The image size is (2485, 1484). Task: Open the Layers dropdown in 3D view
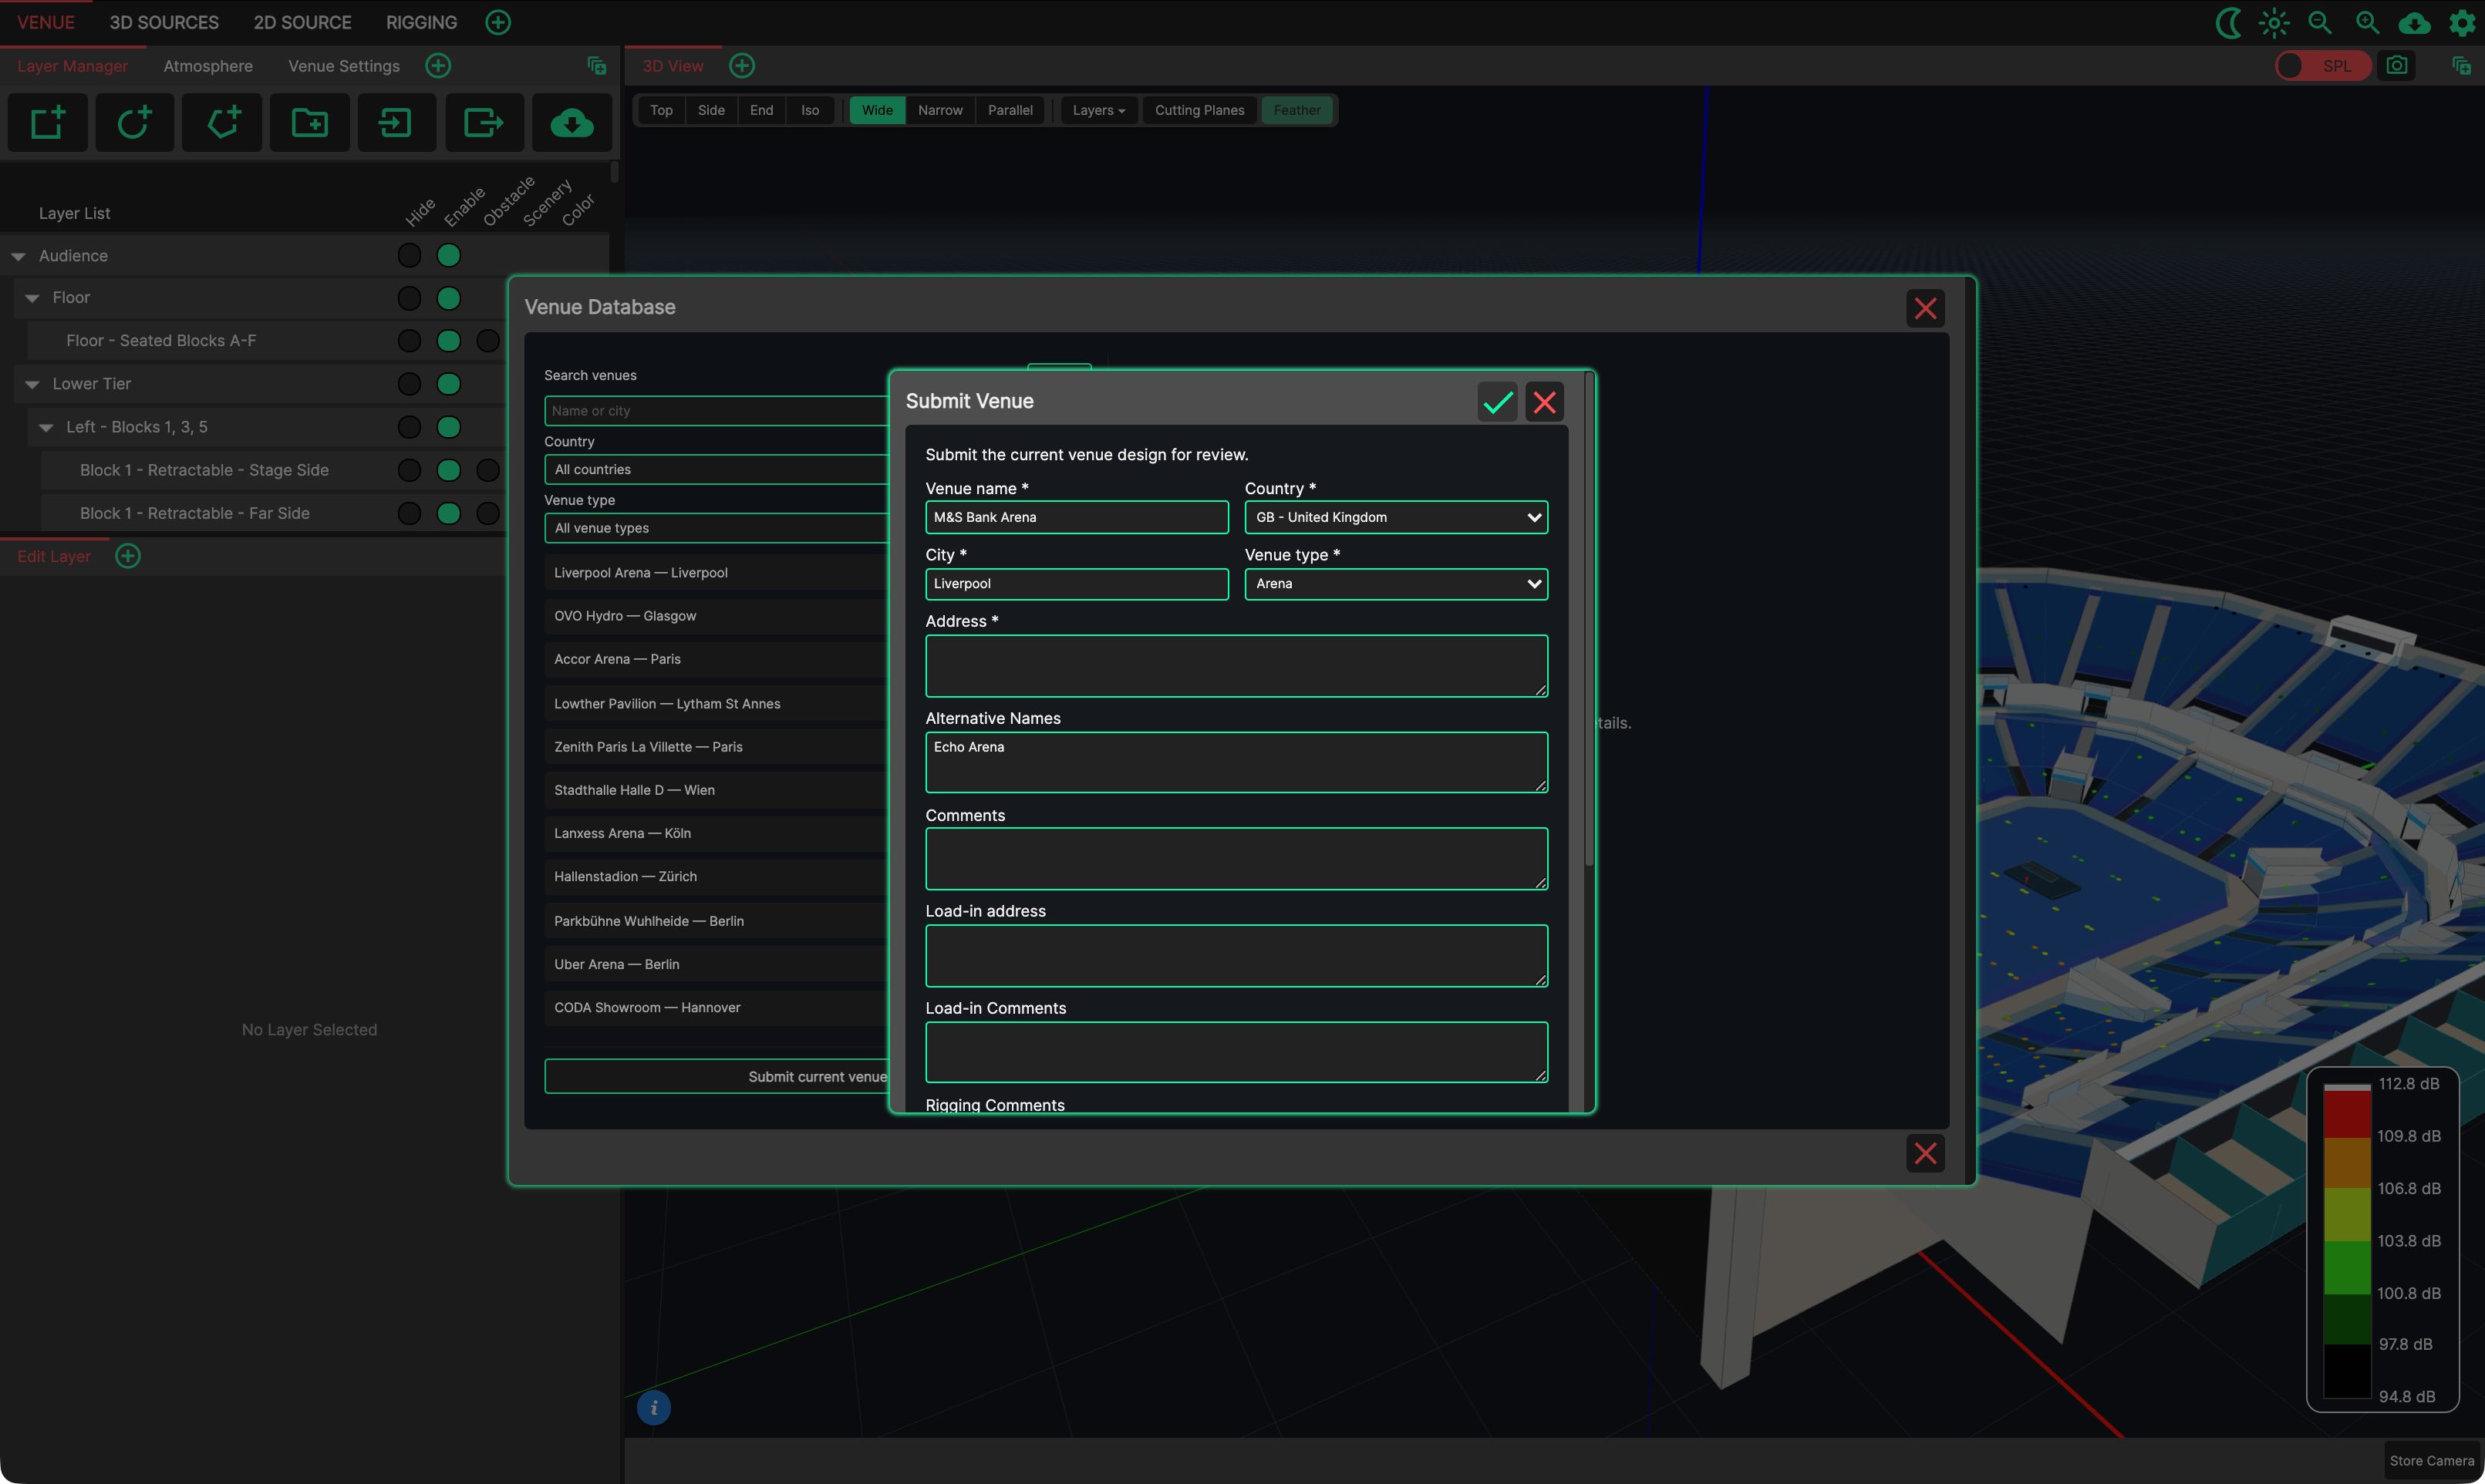[x=1098, y=110]
